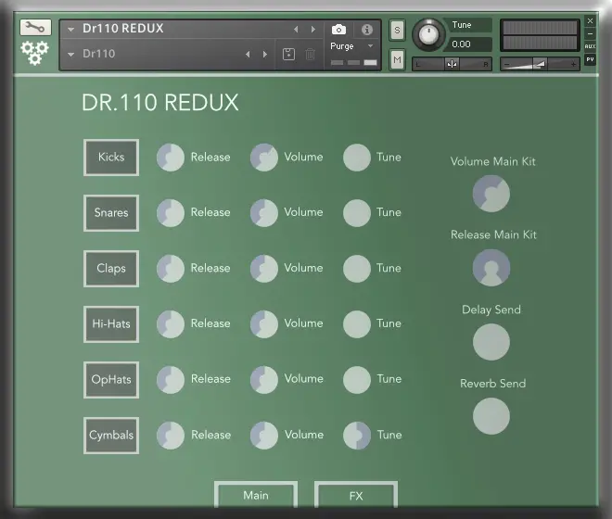The width and height of the screenshot is (612, 519).
Task: Switch to the FX tab
Action: click(x=356, y=495)
